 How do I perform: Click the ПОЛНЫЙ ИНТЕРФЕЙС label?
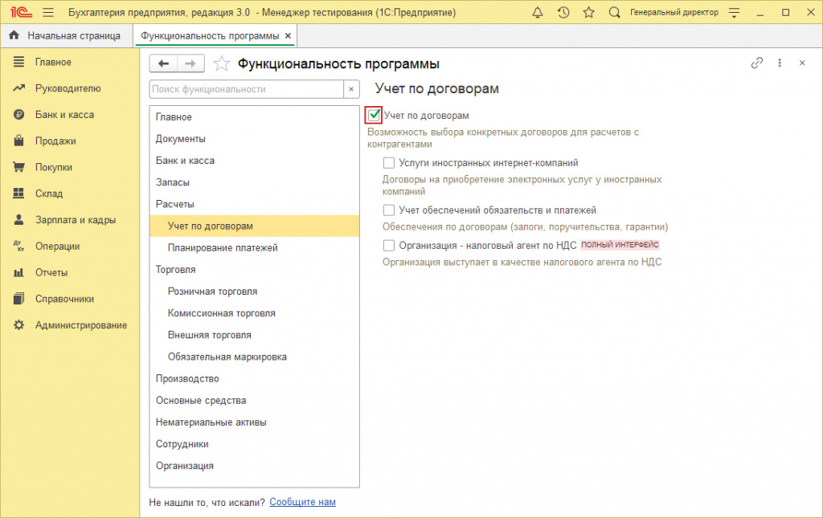[x=620, y=245]
